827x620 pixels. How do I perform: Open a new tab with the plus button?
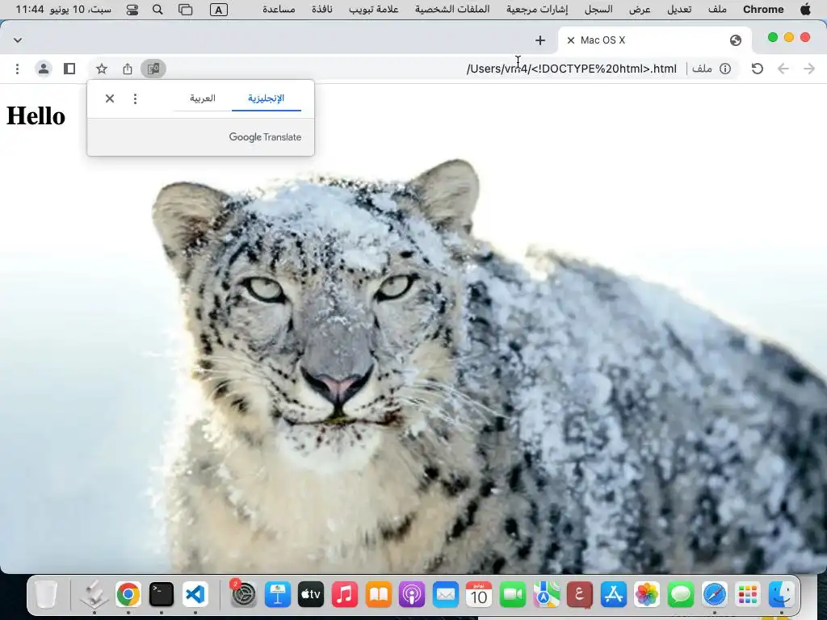click(x=540, y=40)
